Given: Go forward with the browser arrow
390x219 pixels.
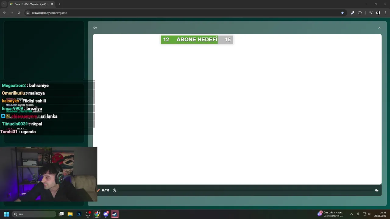Looking at the screenshot, I should pyautogui.click(x=12, y=13).
